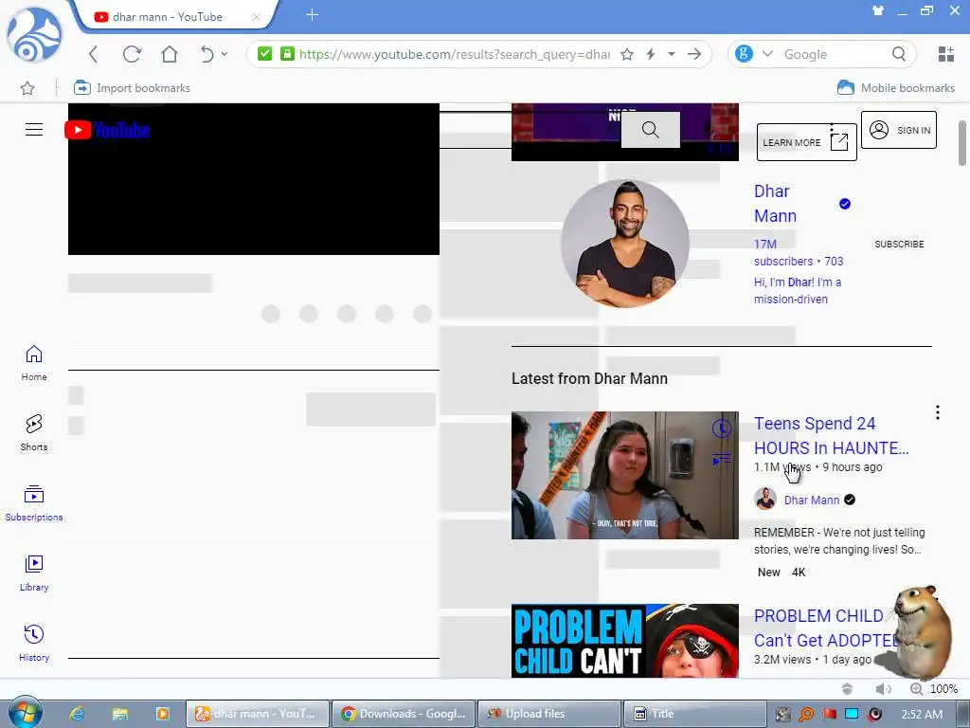Bookmark this page with the address bar star
Viewport: 970px width, 728px height.
[x=627, y=54]
